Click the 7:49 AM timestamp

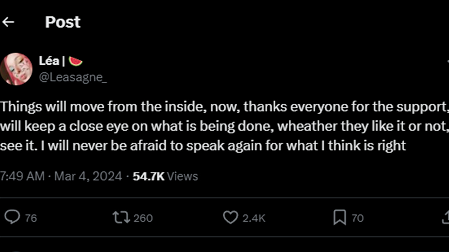tap(22, 176)
